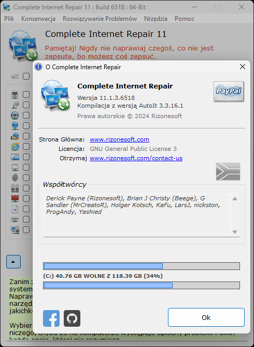
Task: Click the grey window on network icon
Action: [15, 168]
